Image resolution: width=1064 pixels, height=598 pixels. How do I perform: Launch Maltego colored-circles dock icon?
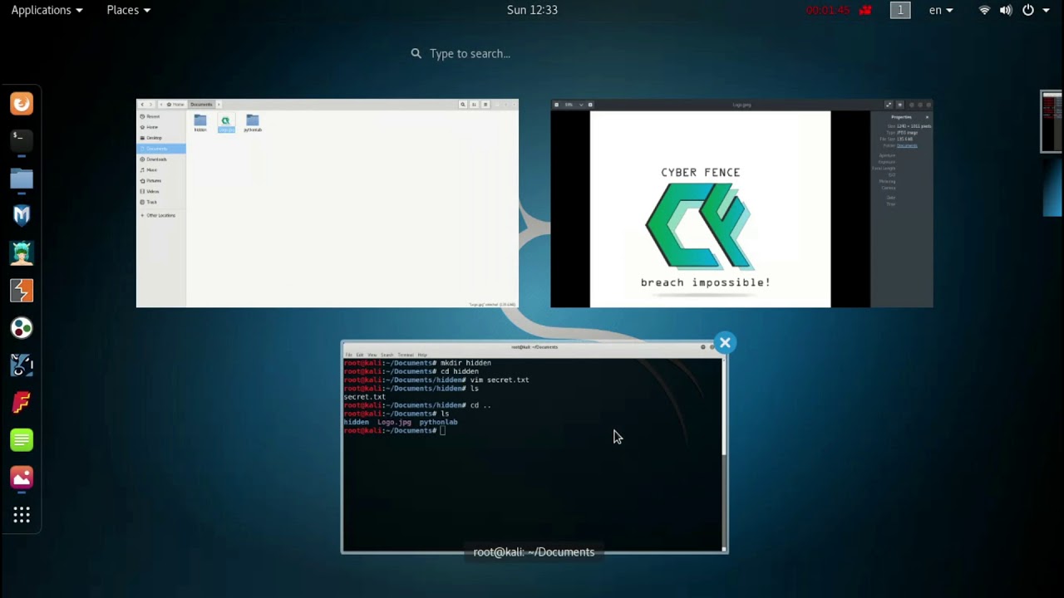22,328
